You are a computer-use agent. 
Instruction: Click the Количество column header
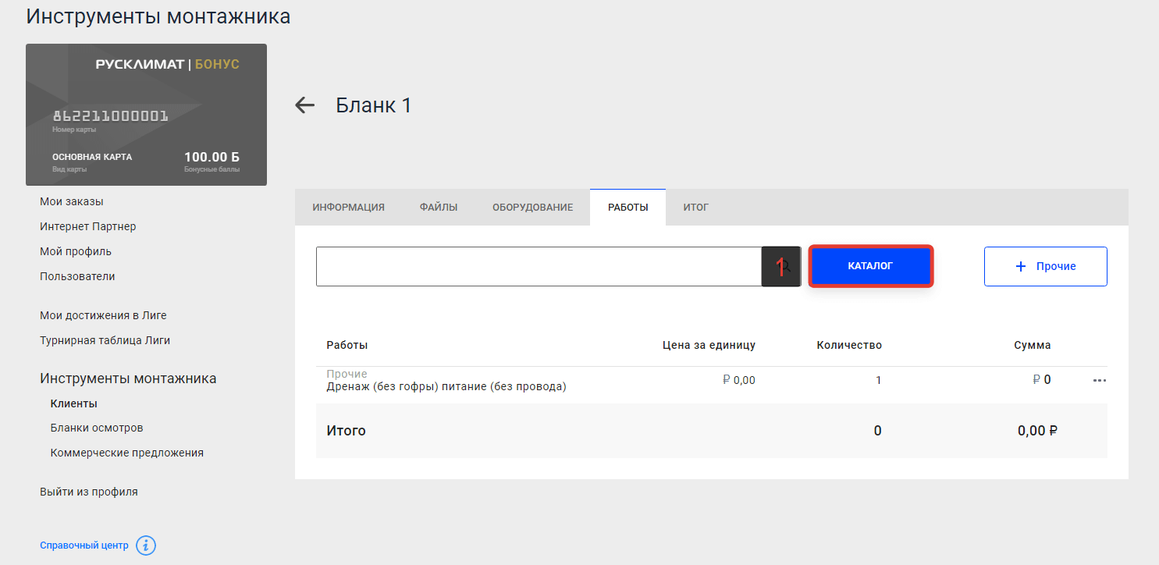pyautogui.click(x=849, y=345)
